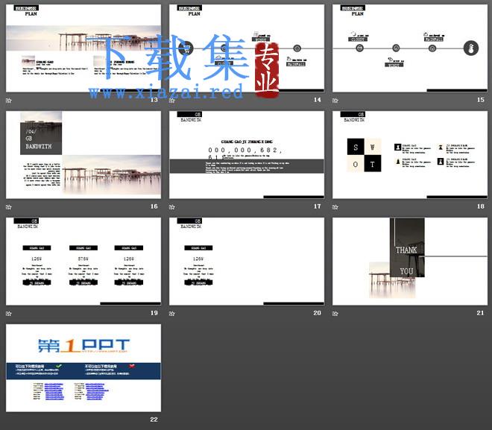Select slide 18 SWOT thumbnail
The image size is (492, 430).
[x=410, y=154]
